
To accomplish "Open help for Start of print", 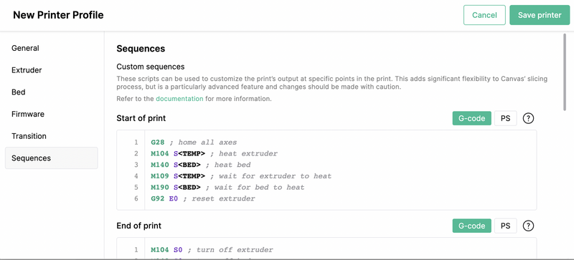I will [528, 118].
